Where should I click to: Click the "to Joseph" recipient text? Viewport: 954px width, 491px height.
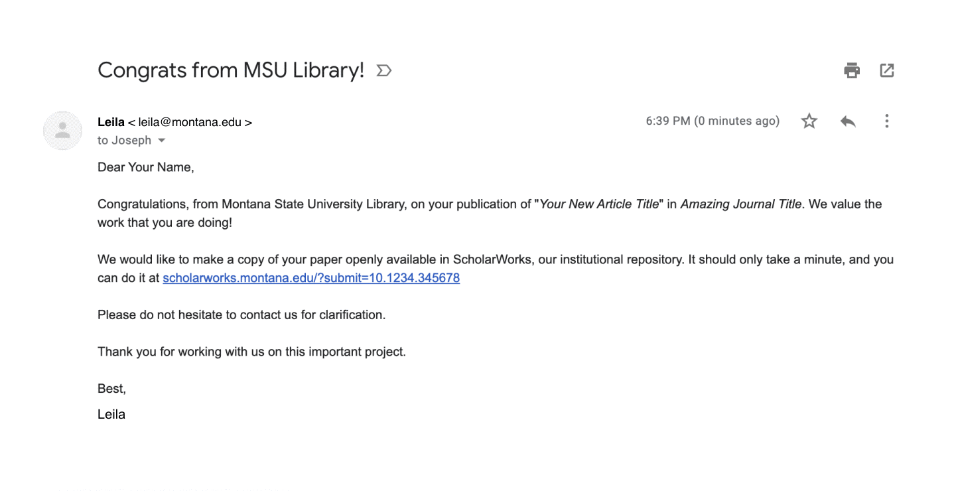coord(124,141)
